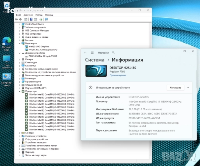Collapse the Процесори node

tap(20, 91)
